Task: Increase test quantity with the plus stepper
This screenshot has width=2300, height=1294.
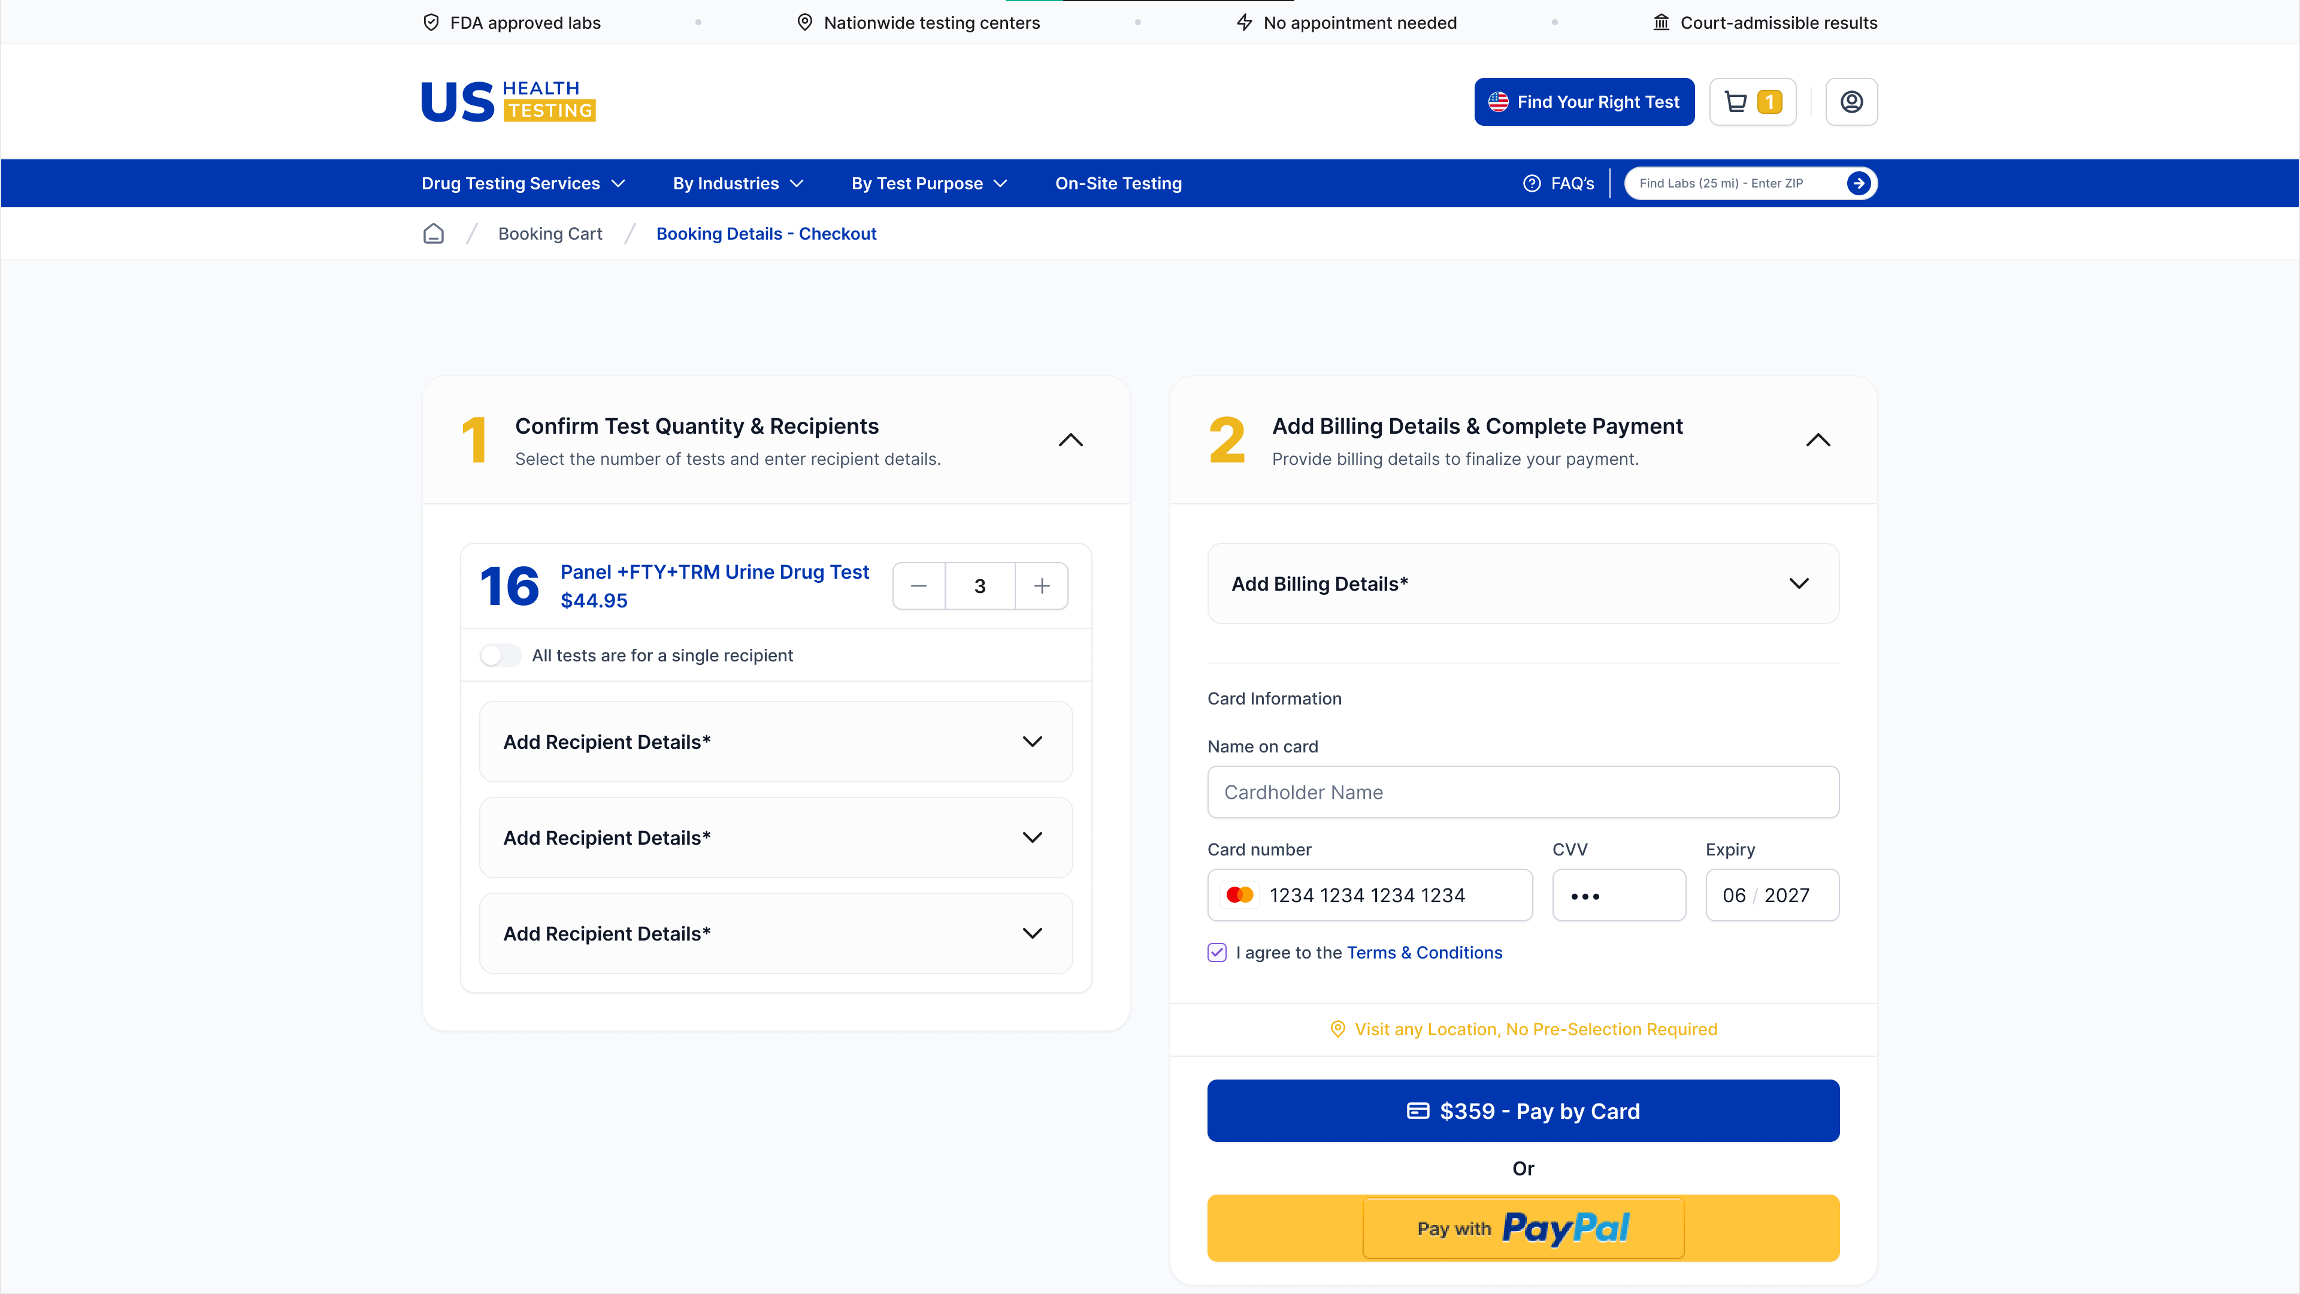Action: coord(1042,585)
